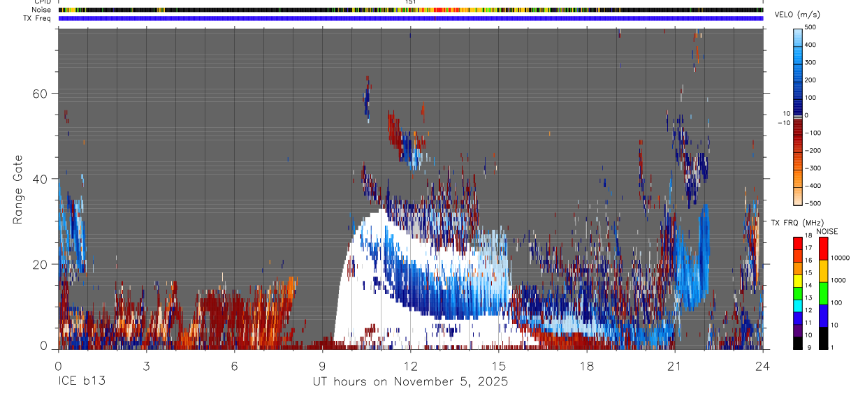Click the 1 label on NOISE scale
The width and height of the screenshot is (858, 396).
[832, 348]
